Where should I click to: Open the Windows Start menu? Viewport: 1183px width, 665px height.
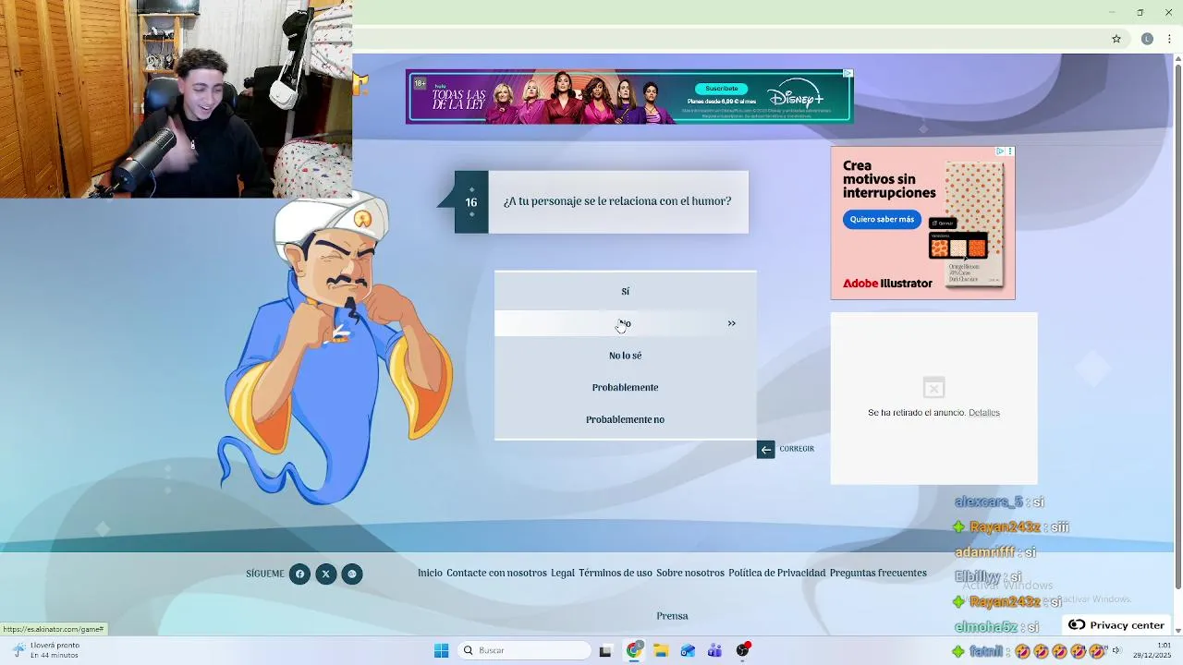click(441, 650)
